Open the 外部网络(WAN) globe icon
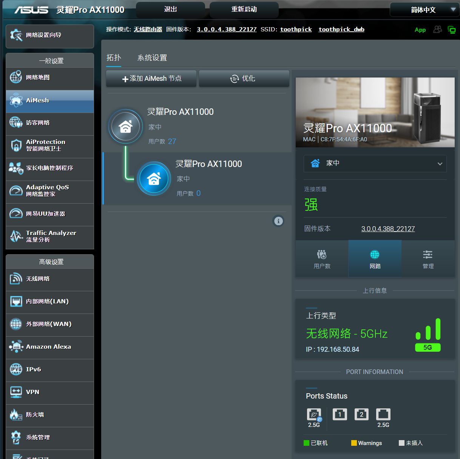 pyautogui.click(x=16, y=324)
